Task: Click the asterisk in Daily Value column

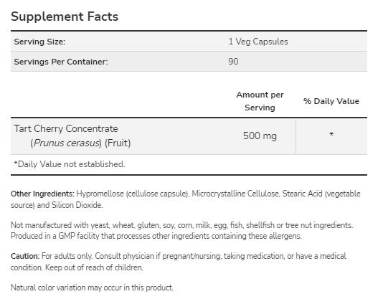Action: pos(331,135)
